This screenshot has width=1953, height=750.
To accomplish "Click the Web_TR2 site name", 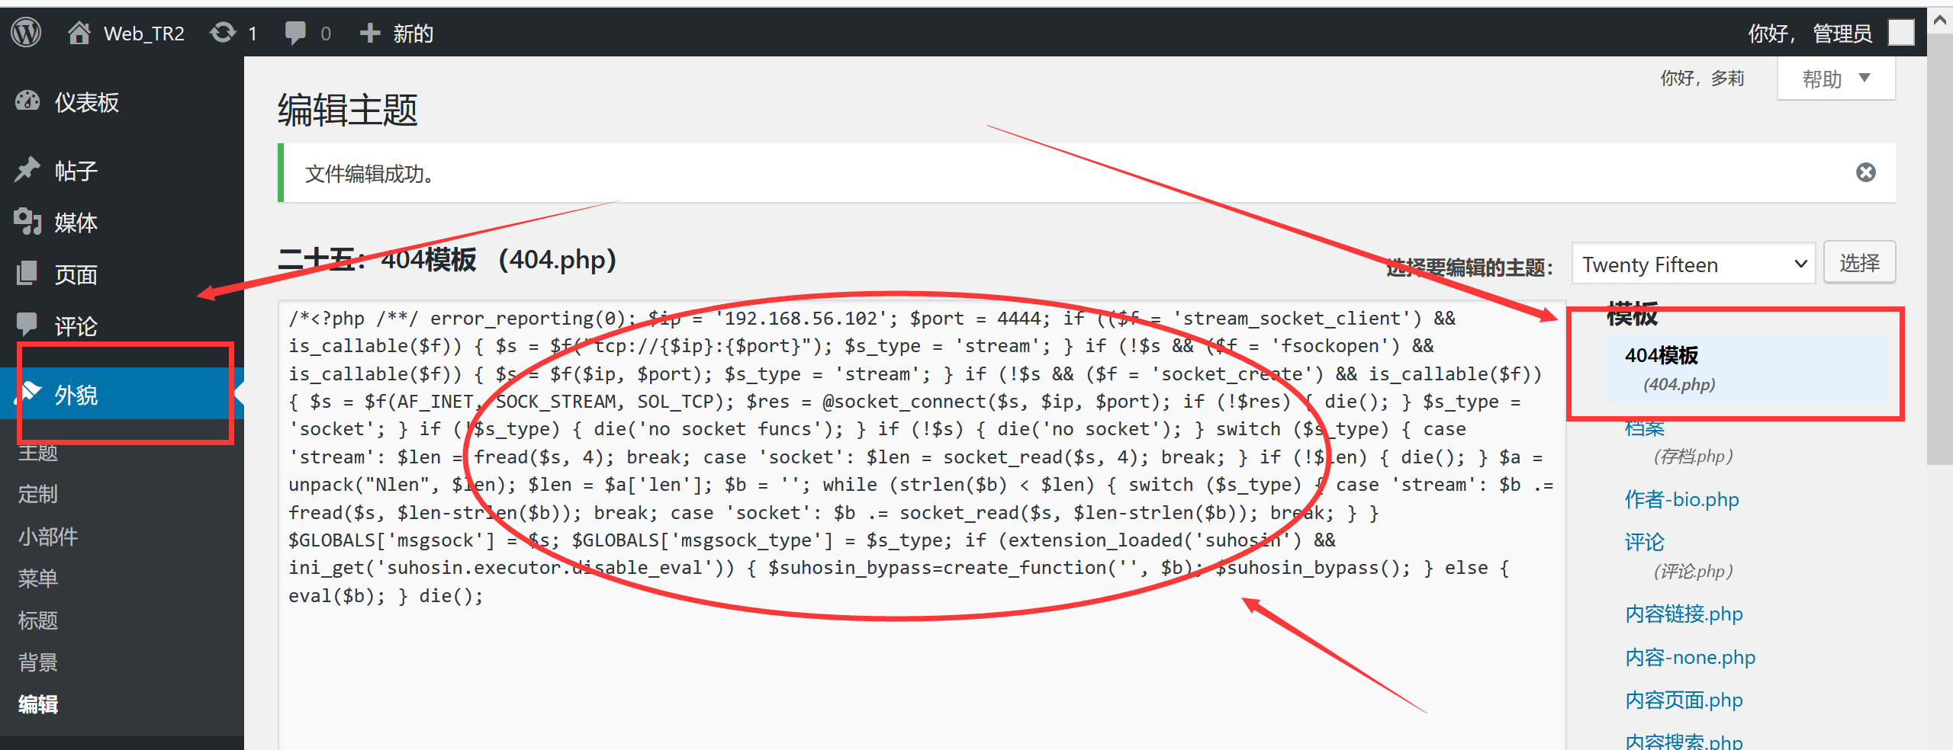I will pos(144,34).
